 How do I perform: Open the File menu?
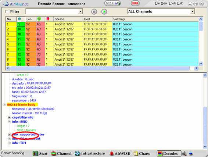click(157, 3)
